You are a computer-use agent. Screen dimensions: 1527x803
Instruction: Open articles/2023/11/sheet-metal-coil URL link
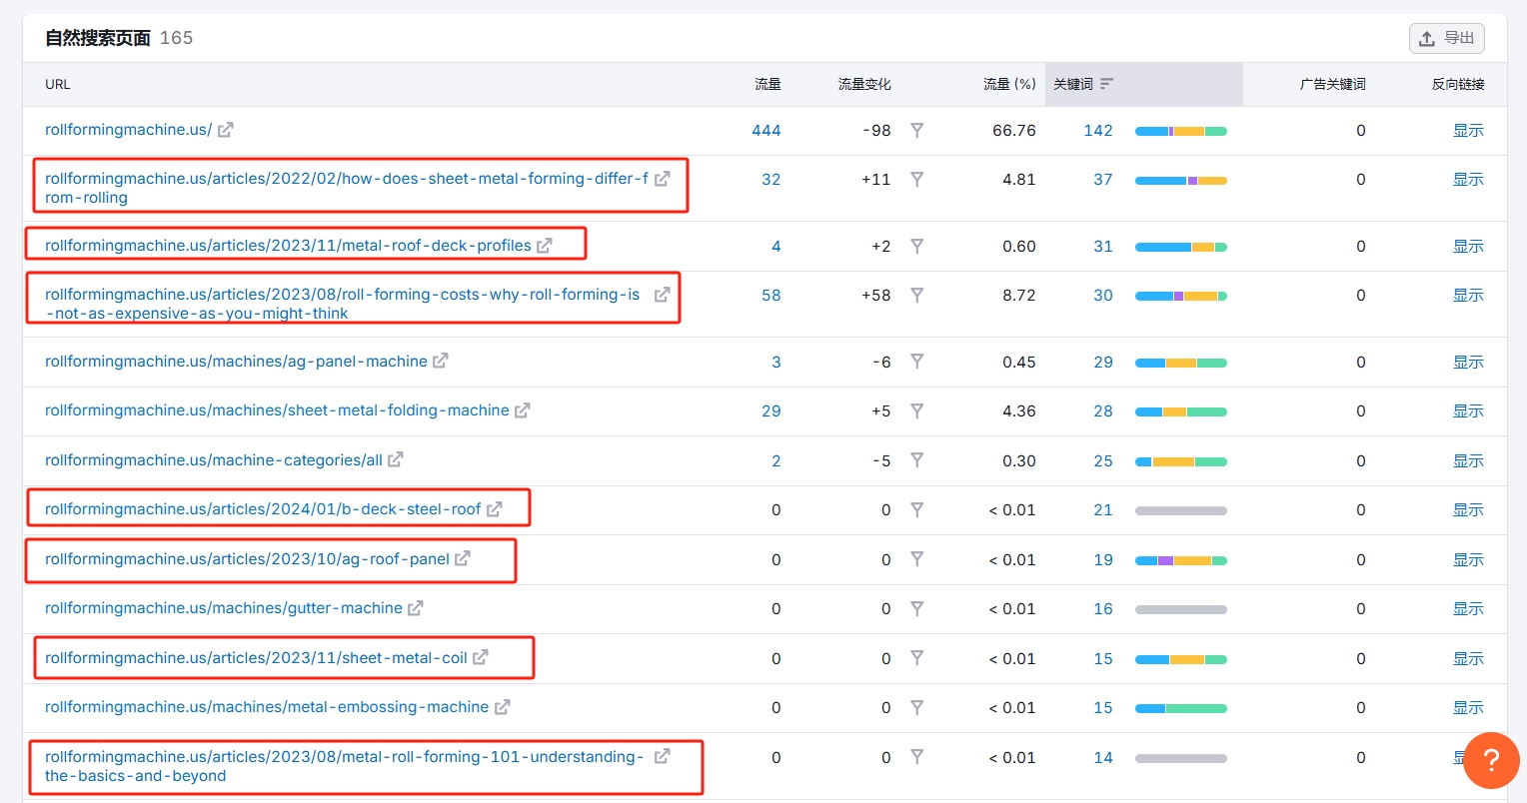click(256, 658)
